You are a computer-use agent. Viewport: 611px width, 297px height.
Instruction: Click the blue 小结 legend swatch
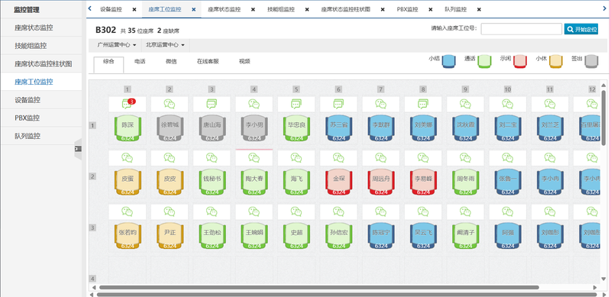[x=449, y=61]
